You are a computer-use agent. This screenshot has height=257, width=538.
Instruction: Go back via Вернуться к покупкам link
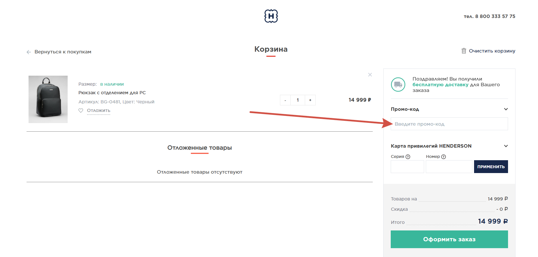click(63, 52)
